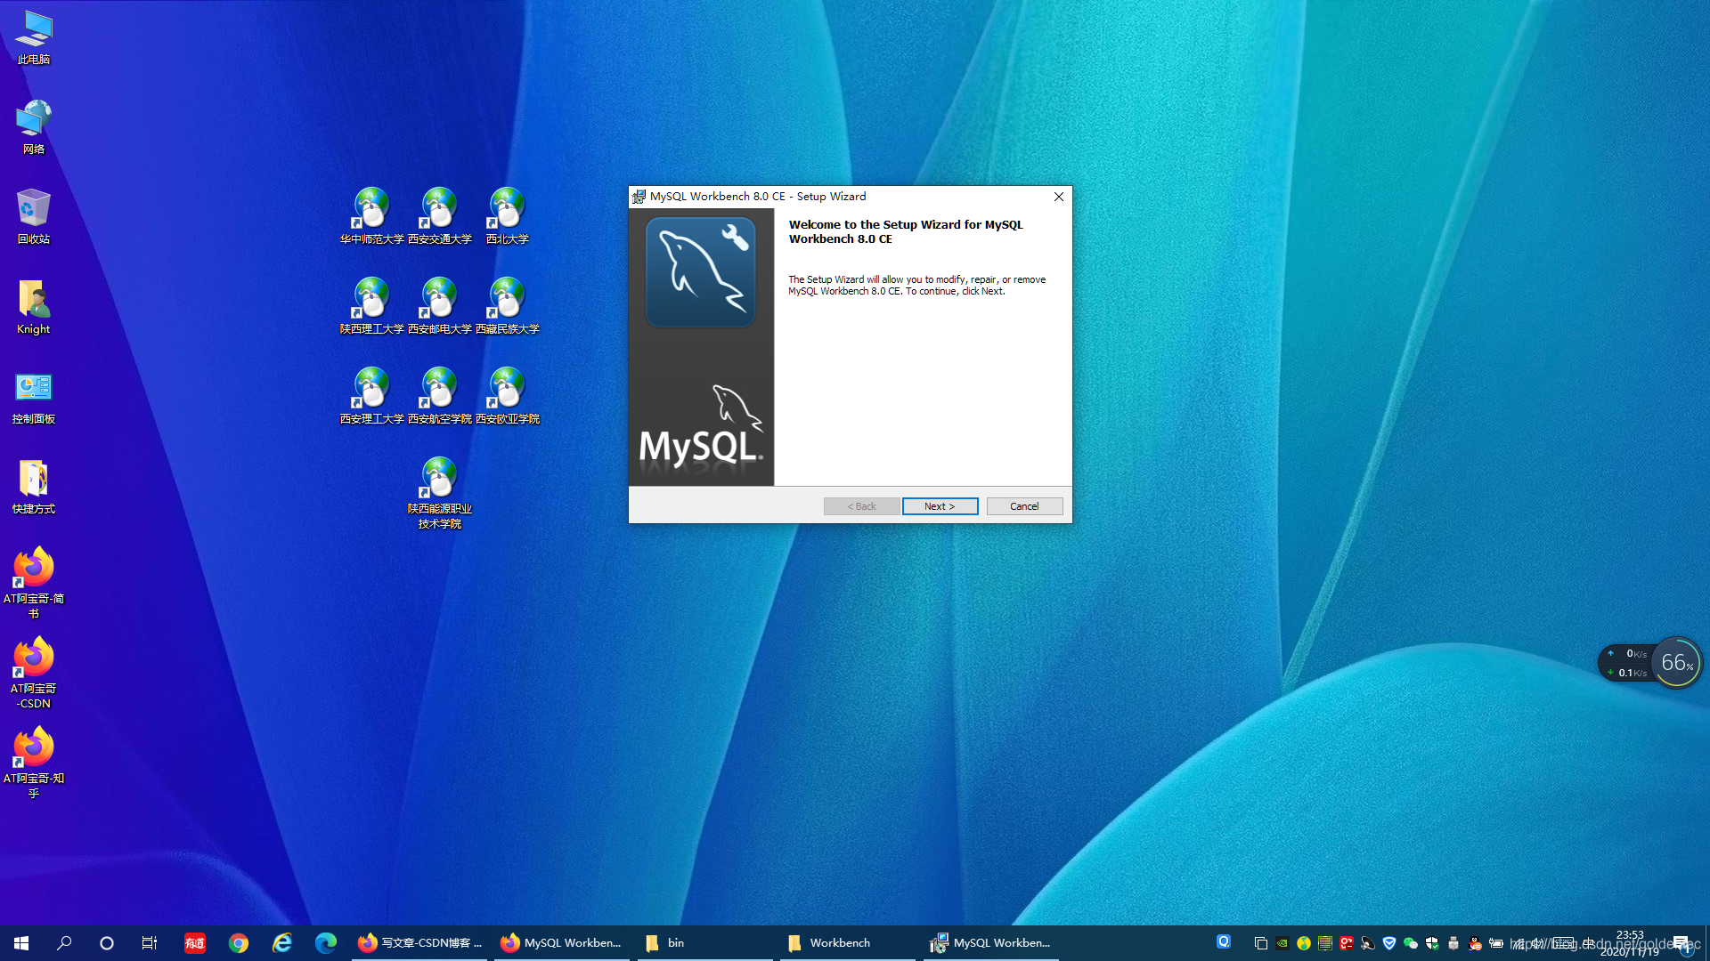Launch Microsoft Edge from taskbar
1710x961 pixels.
tap(326, 943)
